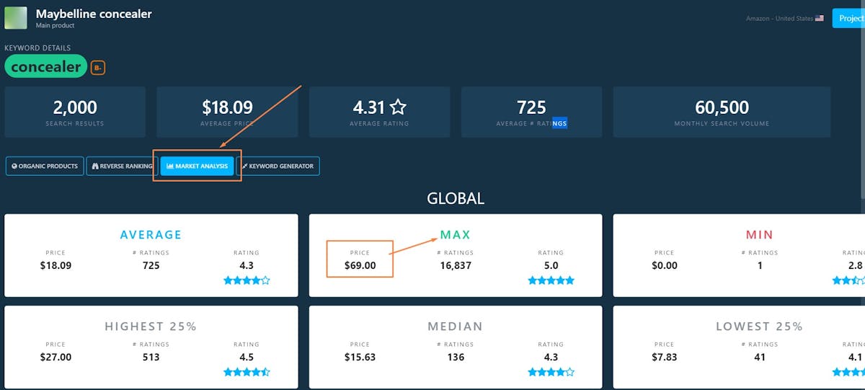This screenshot has height=390, width=865.
Task: Click the concealer keyword pill
Action: pyautogui.click(x=46, y=67)
